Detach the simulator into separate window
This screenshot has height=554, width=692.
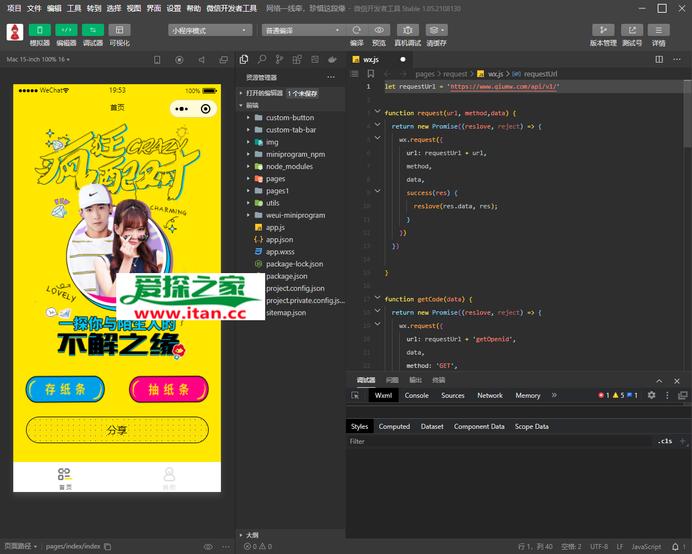point(224,60)
